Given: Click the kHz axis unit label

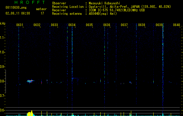Looking at the screenshot, I should pos(3,23).
